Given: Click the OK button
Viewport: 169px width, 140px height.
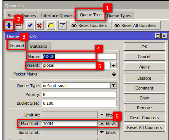Looking at the screenshot, I should 144,47.
